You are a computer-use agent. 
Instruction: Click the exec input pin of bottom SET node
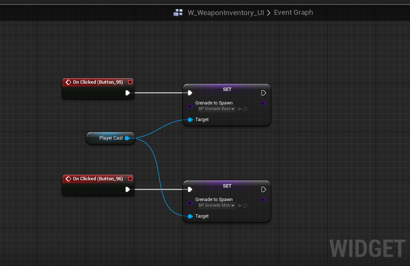190,189
